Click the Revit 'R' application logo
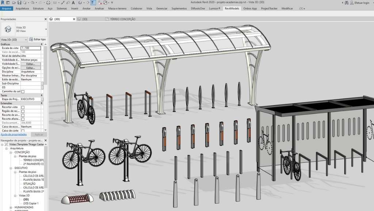The height and width of the screenshot is (211, 374). (x=3, y=3)
